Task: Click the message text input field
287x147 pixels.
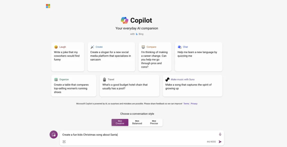Action: [x=138, y=135]
